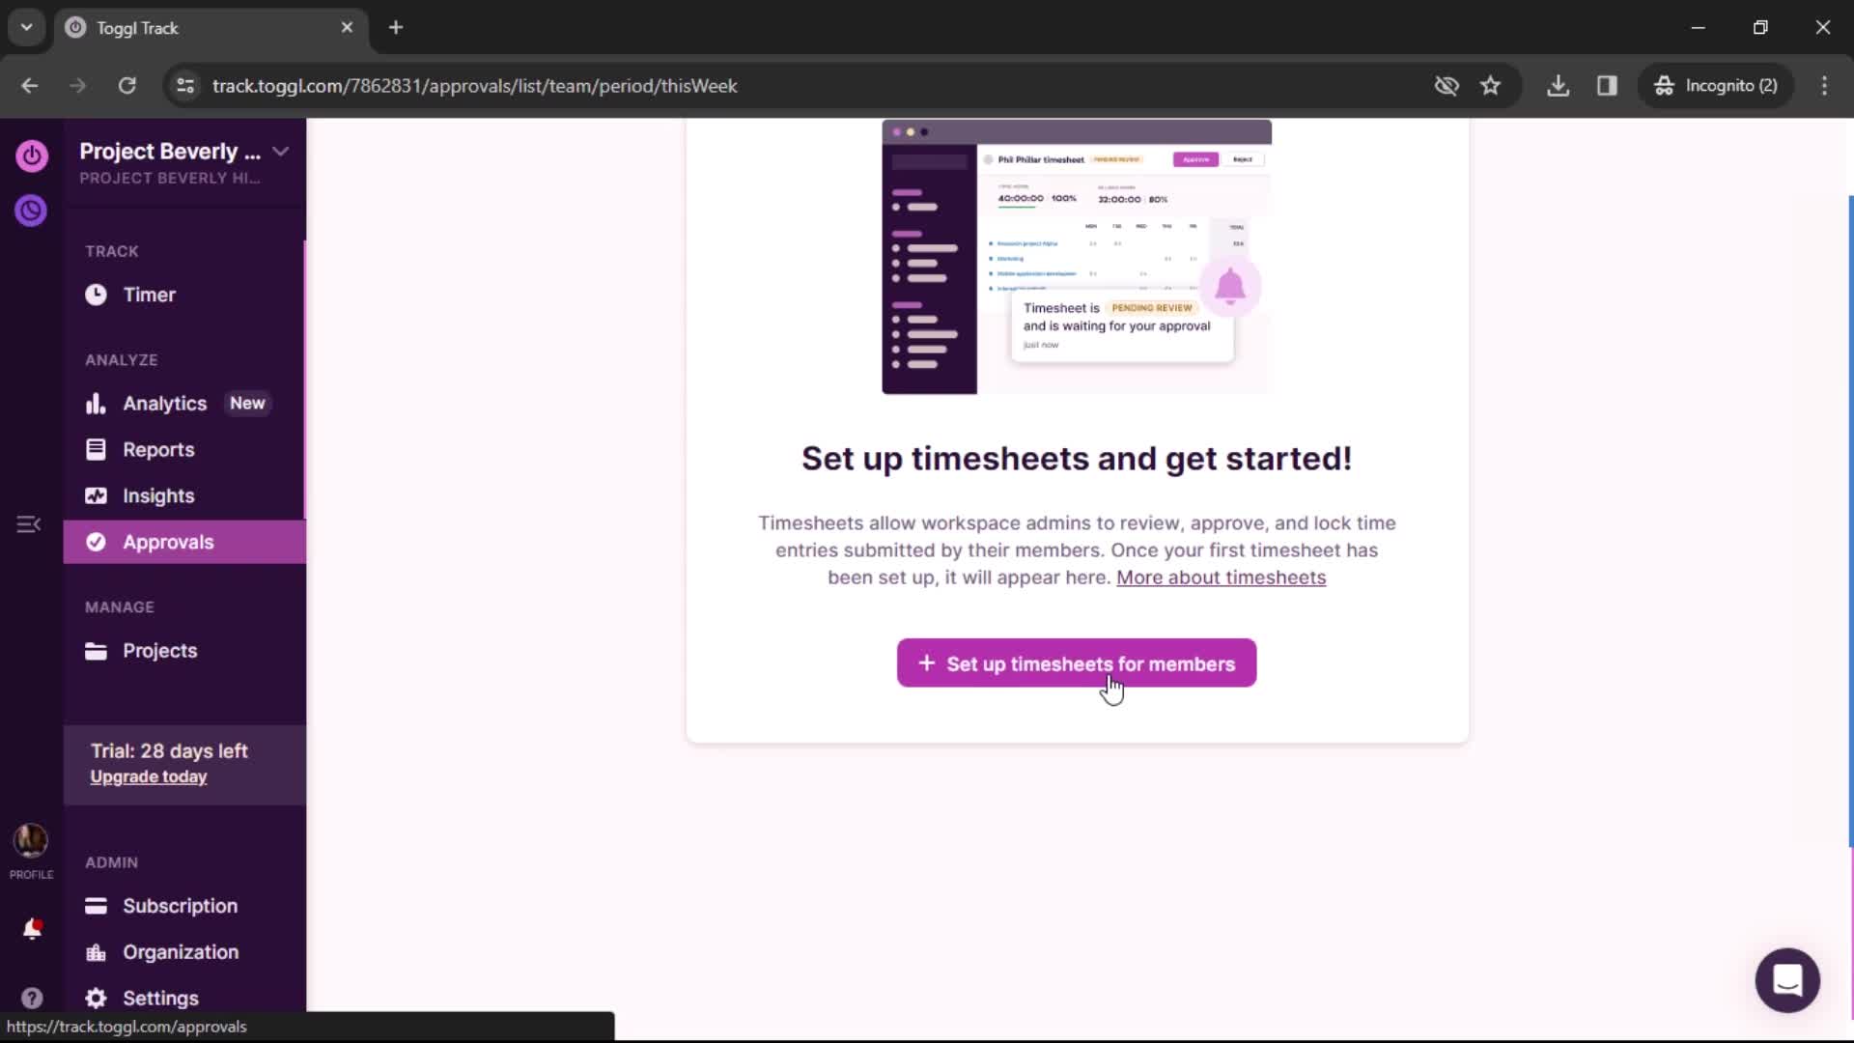Select Reports in the sidebar
1854x1043 pixels.
(158, 448)
